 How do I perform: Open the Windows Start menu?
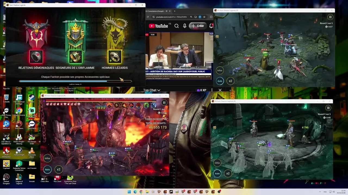[129, 192]
